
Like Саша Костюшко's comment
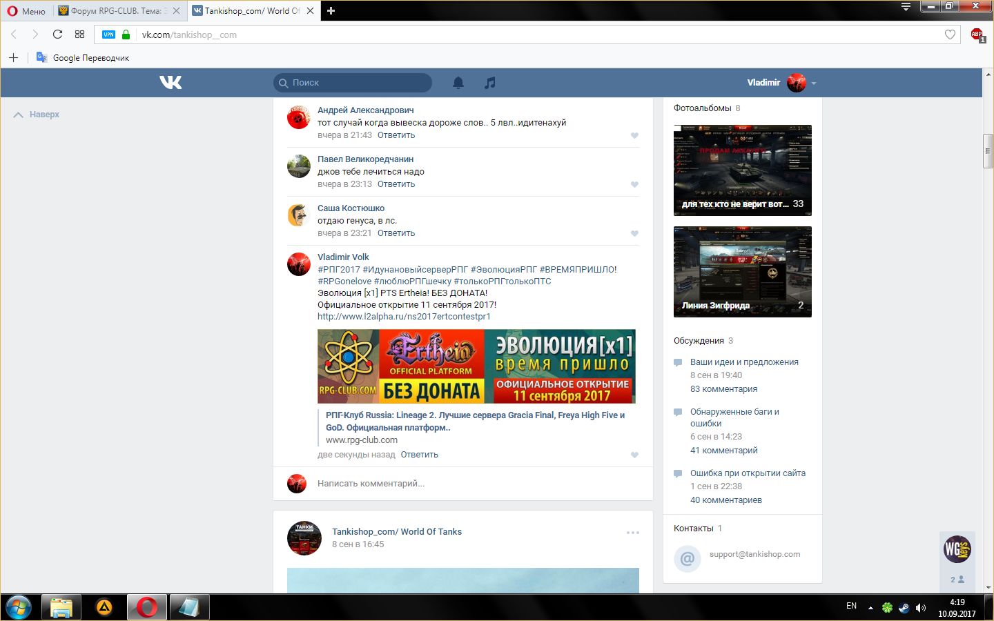click(634, 234)
